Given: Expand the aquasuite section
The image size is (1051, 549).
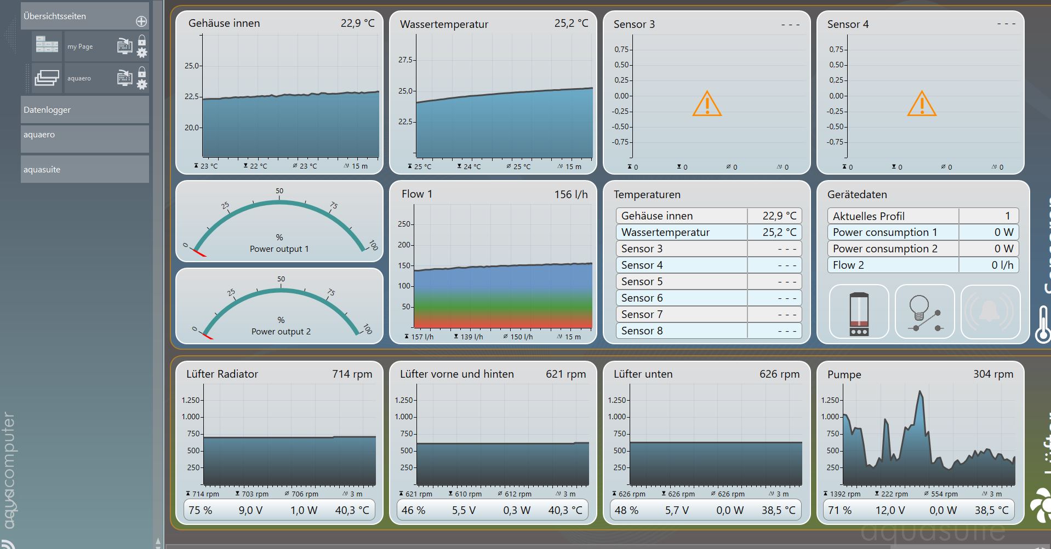Looking at the screenshot, I should [x=84, y=169].
